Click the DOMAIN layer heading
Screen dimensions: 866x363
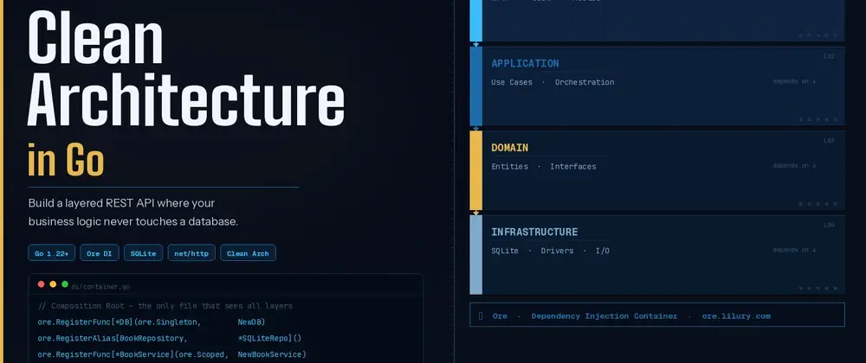tap(510, 148)
